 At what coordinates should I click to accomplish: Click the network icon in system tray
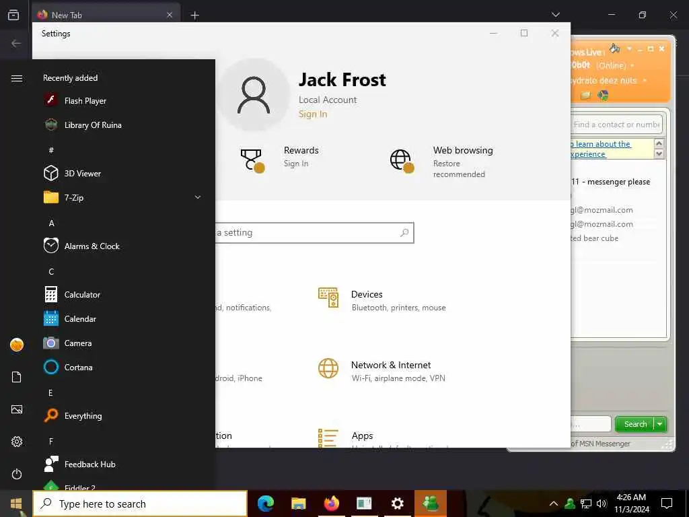pyautogui.click(x=586, y=504)
